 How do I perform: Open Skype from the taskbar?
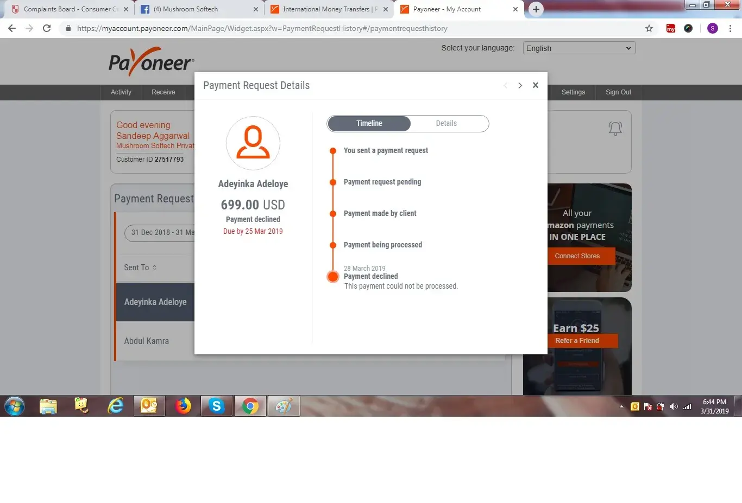click(x=217, y=406)
